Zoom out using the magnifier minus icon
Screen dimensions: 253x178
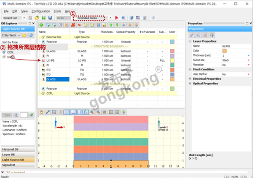click(98, 112)
